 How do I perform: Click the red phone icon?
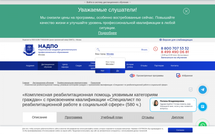(156, 49)
